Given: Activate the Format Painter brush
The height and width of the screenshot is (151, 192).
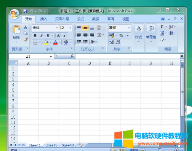Looking at the screenshot, I should click(26, 40).
